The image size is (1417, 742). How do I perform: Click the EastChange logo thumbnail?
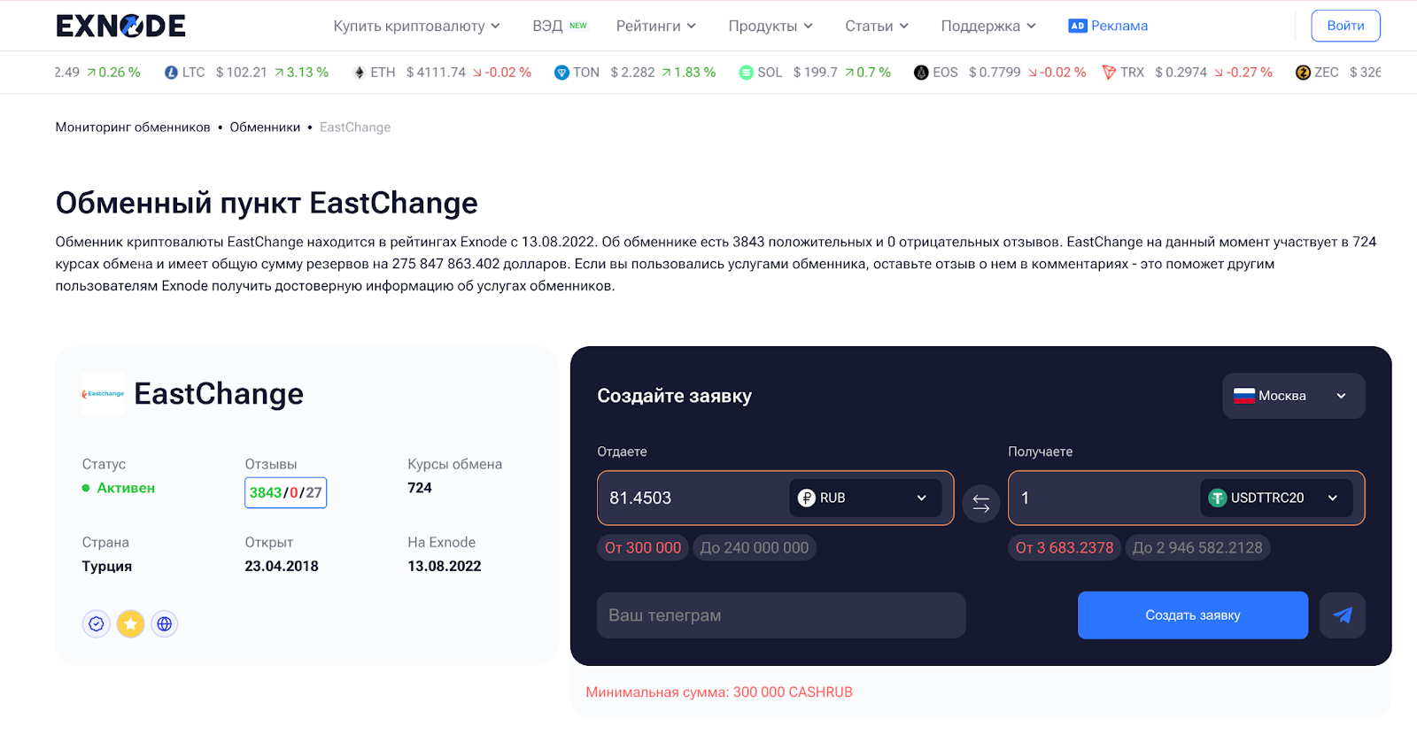coord(104,394)
